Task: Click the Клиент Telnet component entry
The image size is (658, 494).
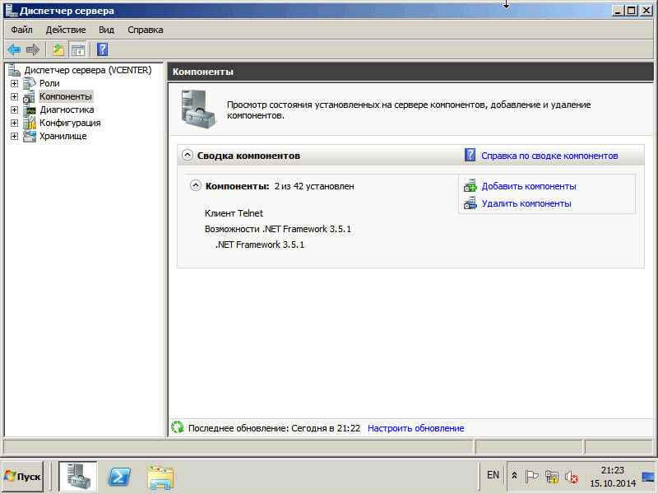Action: 234,213
